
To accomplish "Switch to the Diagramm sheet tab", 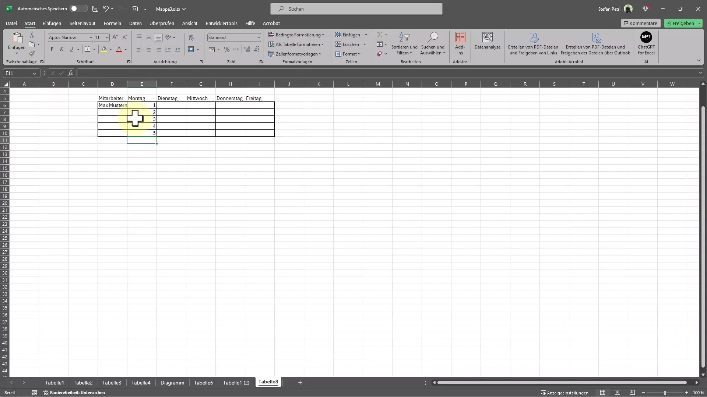I will tap(172, 382).
